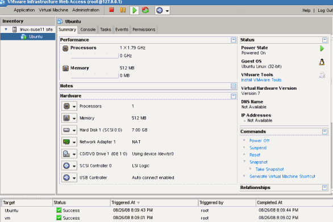Image resolution: width=333 pixels, height=222 pixels.
Task: Open Processors hardware dropdown arrow
Action: click(74, 106)
